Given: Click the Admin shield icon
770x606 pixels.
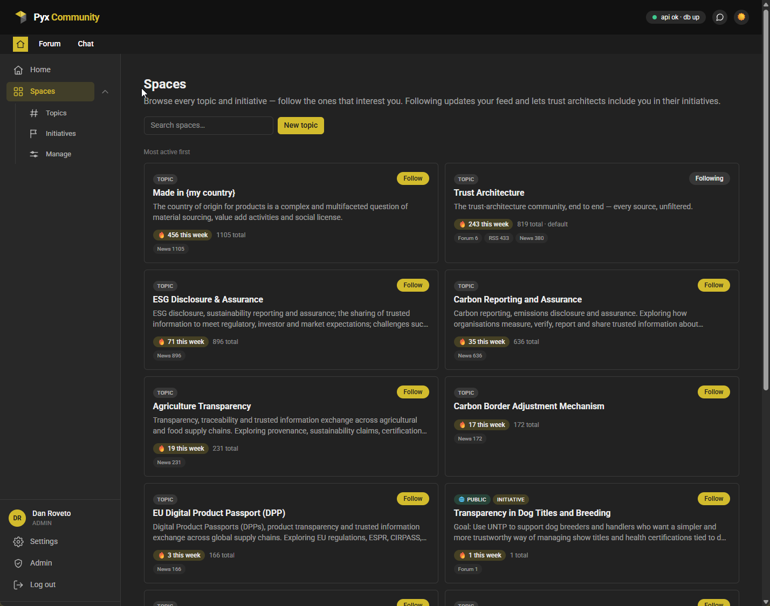Looking at the screenshot, I should 18,563.
